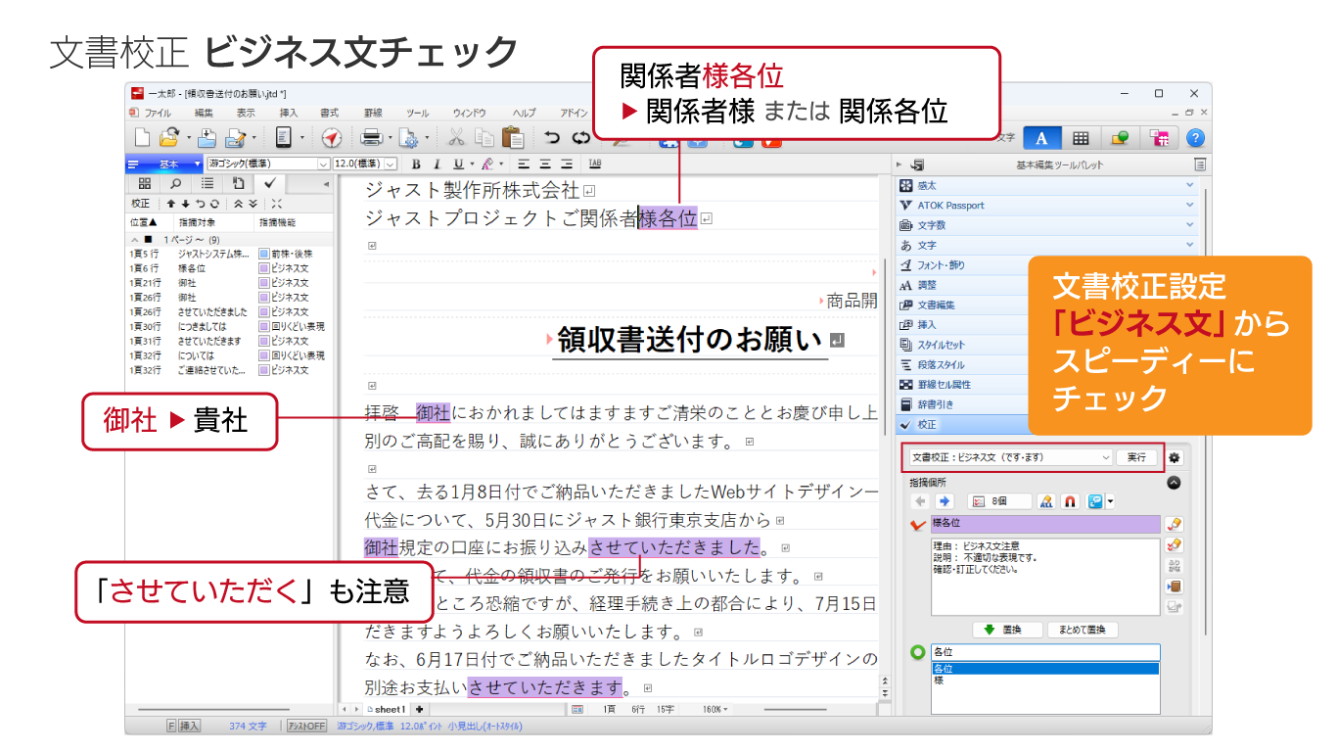Screen dimensions: 1337x752
Task: Click the Paste clipboard icon
Action: [x=512, y=138]
